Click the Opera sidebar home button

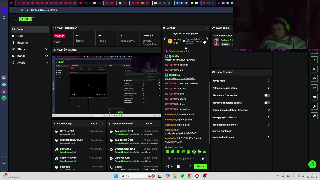click(x=4, y=11)
